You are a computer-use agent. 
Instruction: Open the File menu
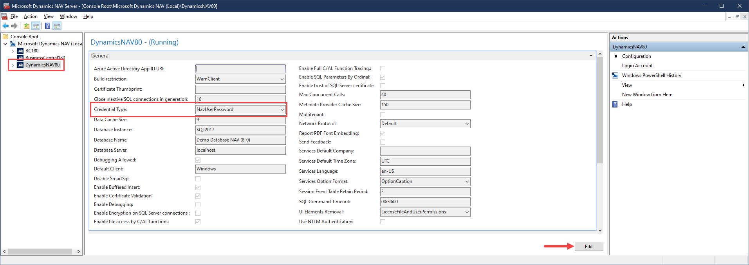pyautogui.click(x=14, y=16)
